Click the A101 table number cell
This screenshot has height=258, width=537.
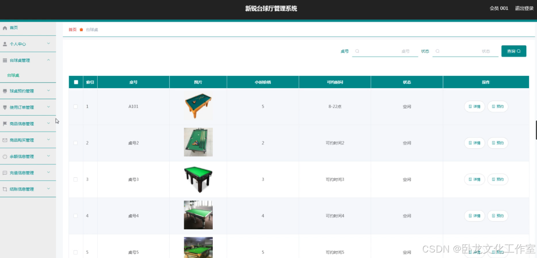click(x=133, y=107)
